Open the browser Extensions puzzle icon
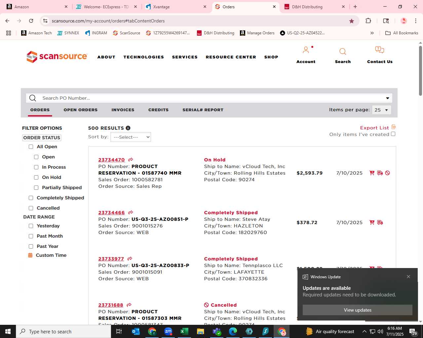 click(368, 21)
